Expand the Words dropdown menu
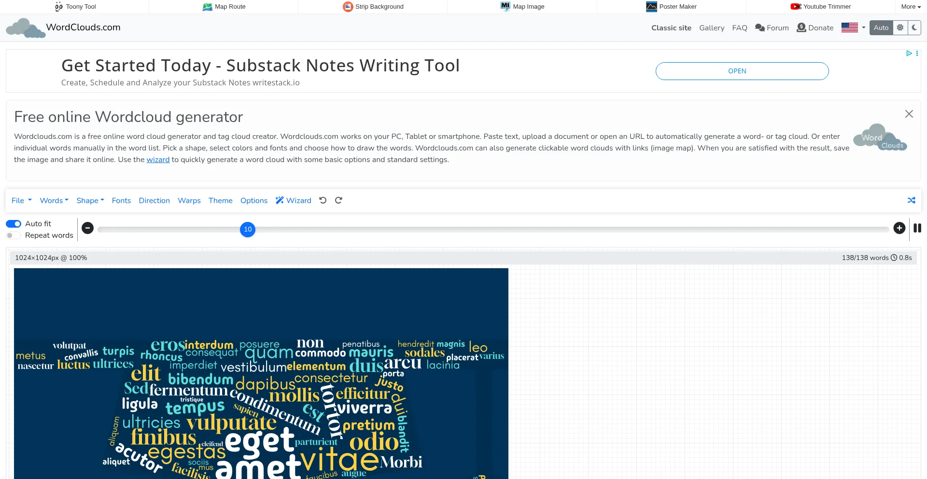927x479 pixels. tap(54, 200)
